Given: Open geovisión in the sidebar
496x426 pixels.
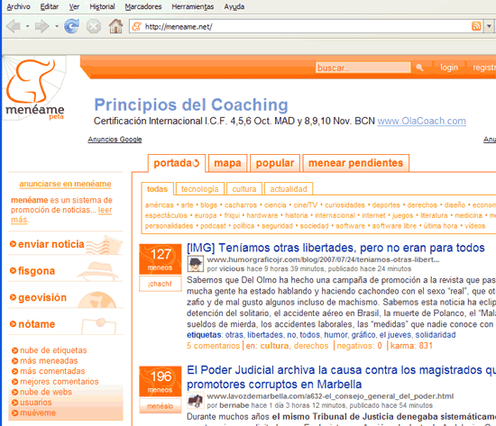Looking at the screenshot, I should pos(42,298).
